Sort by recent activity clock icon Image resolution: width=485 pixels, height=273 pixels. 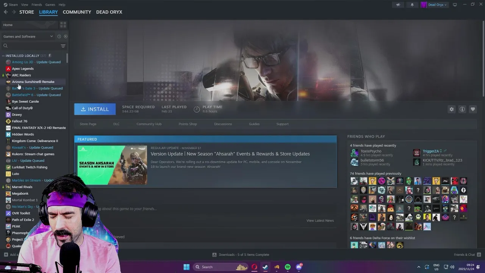(x=59, y=36)
